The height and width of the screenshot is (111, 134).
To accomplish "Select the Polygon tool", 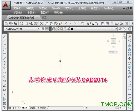I will click(x=5, y=50).
